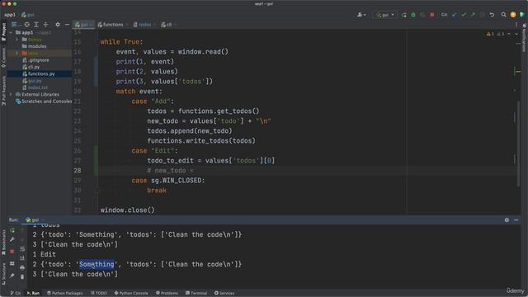Viewport: 528px width, 297px height.
Task: Start the debugger with the green bug icon
Action: coord(413,15)
